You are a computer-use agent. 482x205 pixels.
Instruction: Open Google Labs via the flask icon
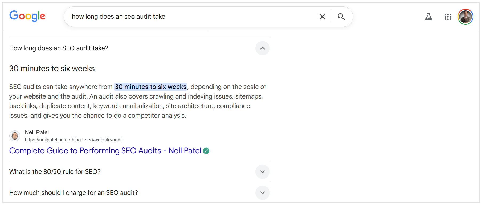pyautogui.click(x=429, y=17)
